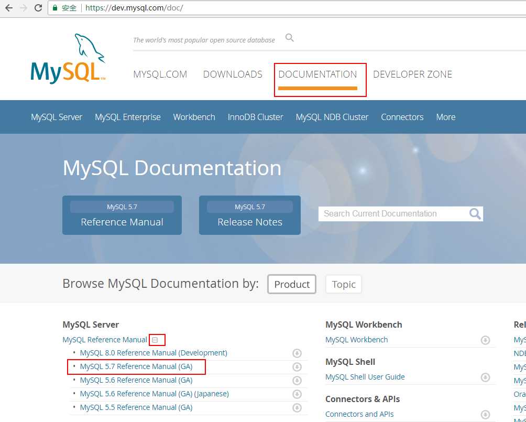Viewport: 526px width, 422px height.
Task: Open the MYSQL.COM top navigation tab
Action: 160,74
